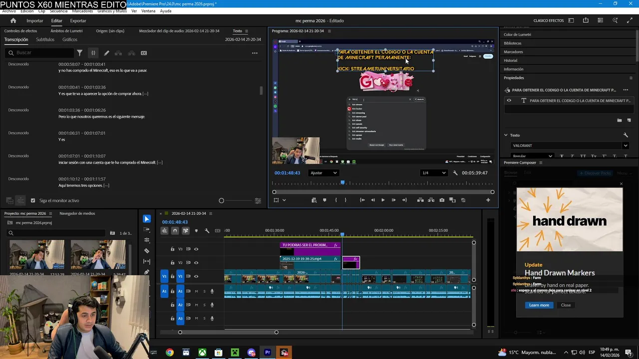Open the timeline sequence panel menu

[x=211, y=213]
